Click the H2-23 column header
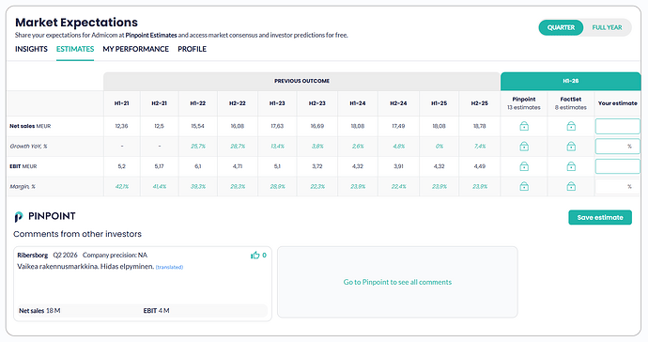This screenshot has width=648, height=342. 317,103
